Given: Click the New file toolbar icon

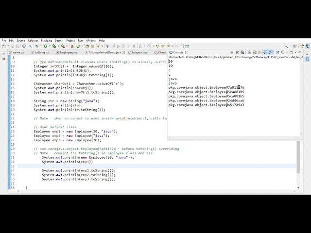Looking at the screenshot, I should (x=4, y=46).
